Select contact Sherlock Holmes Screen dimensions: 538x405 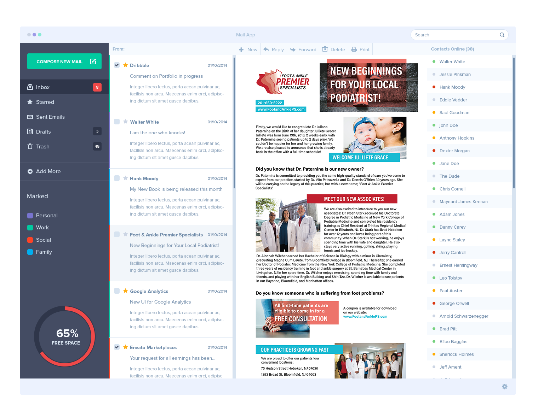point(470,354)
